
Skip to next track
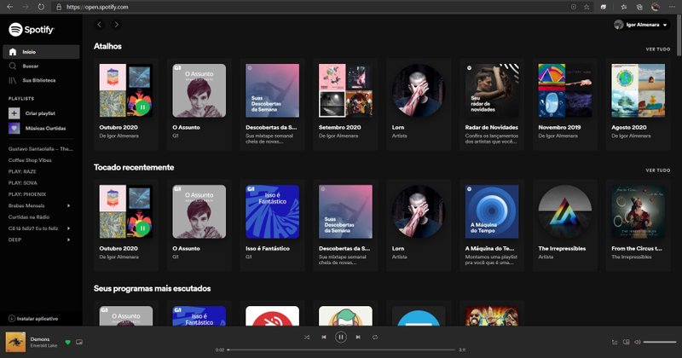point(358,338)
